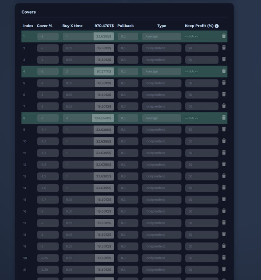The width and height of the screenshot is (261, 280).
Task: Click the Cover % column header
Action: pyautogui.click(x=45, y=26)
